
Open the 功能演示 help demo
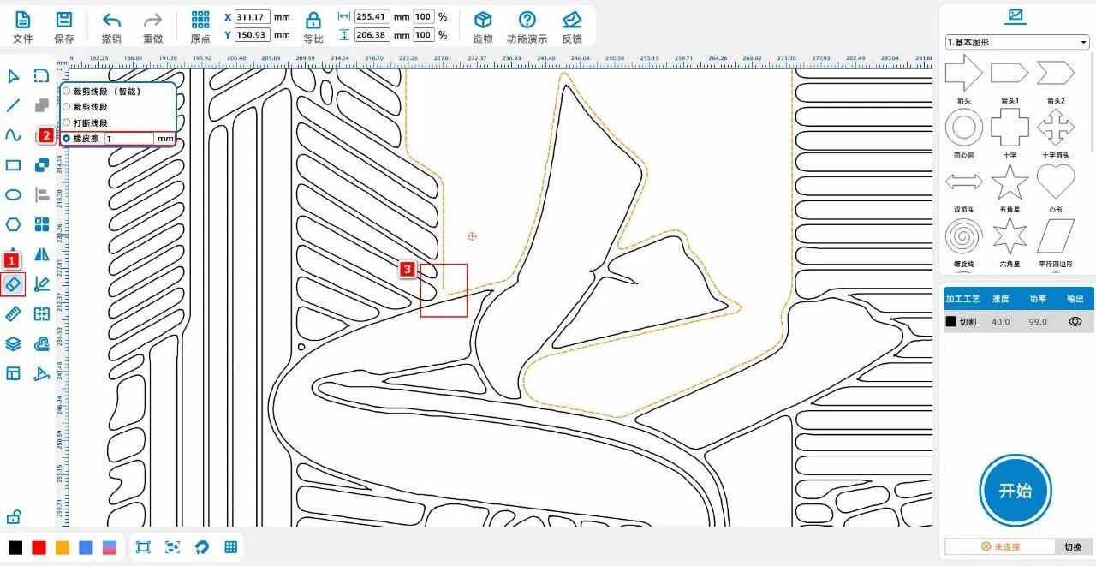pos(527,21)
